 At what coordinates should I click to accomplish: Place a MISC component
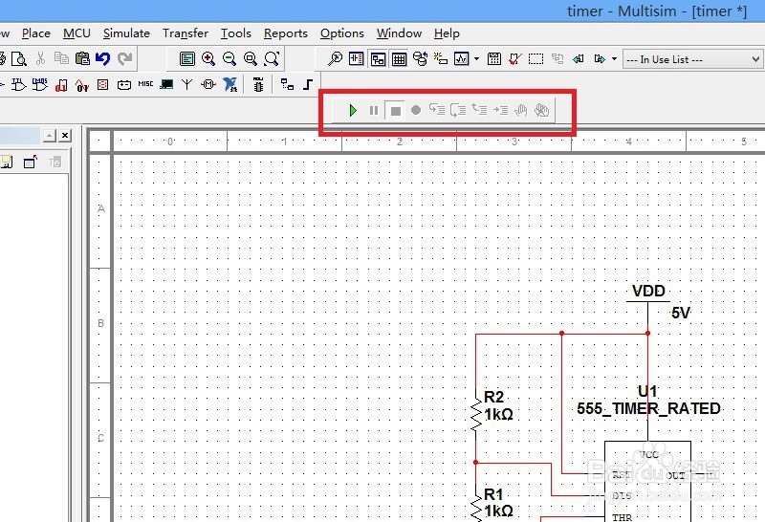[145, 84]
